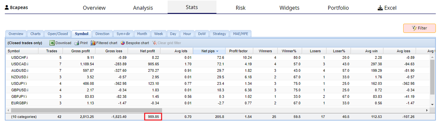Switch to the Portfolio tab
The width and height of the screenshot is (440, 126).
click(338, 8)
